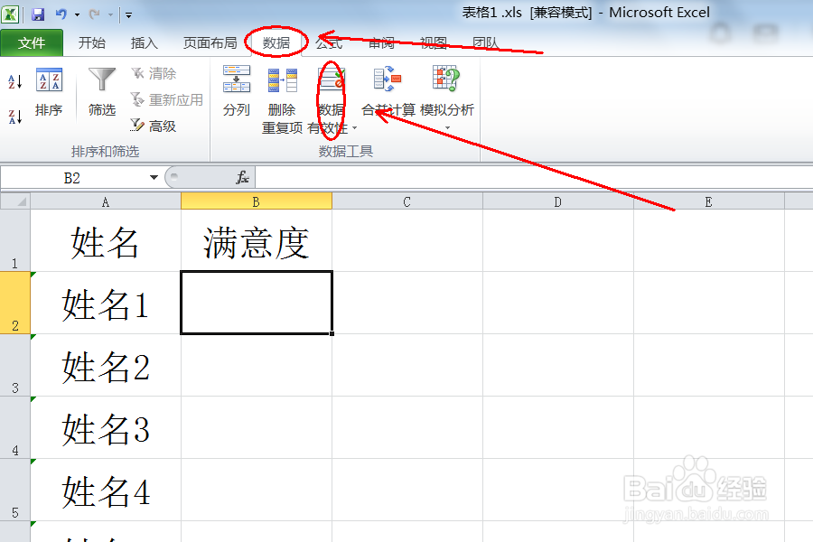Image resolution: width=813 pixels, height=542 pixels.
Task: Click the Save icon on Quick Access Toolbar
Action: pos(37,12)
